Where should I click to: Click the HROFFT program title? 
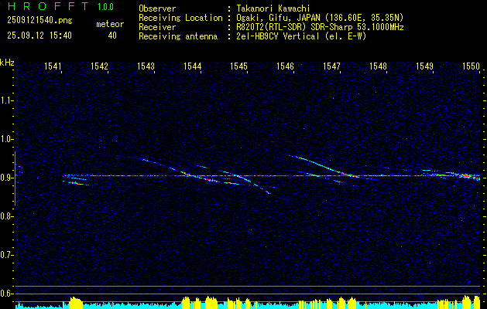click(x=48, y=6)
